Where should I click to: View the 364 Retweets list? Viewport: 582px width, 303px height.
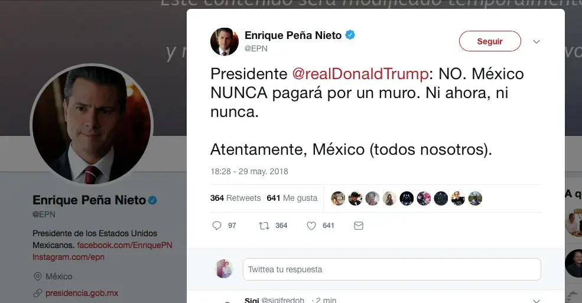235,198
